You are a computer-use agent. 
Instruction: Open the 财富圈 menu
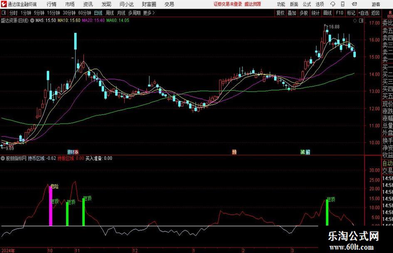click(149, 4)
